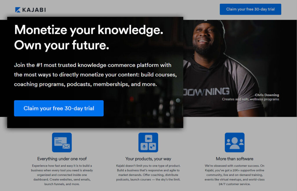Click the envelope in the first feature icon
Screen dimensions: 297x191
[66, 146]
